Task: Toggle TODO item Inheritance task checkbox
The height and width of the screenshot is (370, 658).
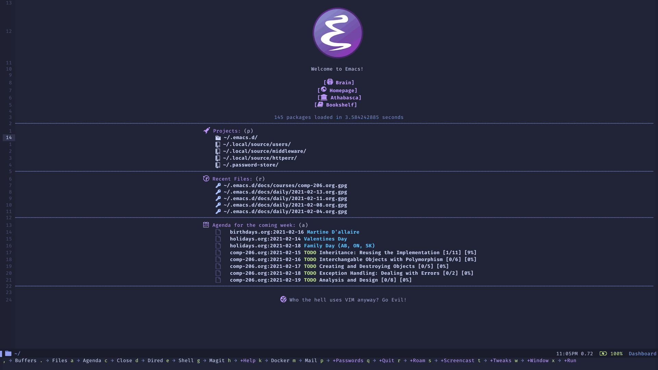Action: tap(218, 252)
